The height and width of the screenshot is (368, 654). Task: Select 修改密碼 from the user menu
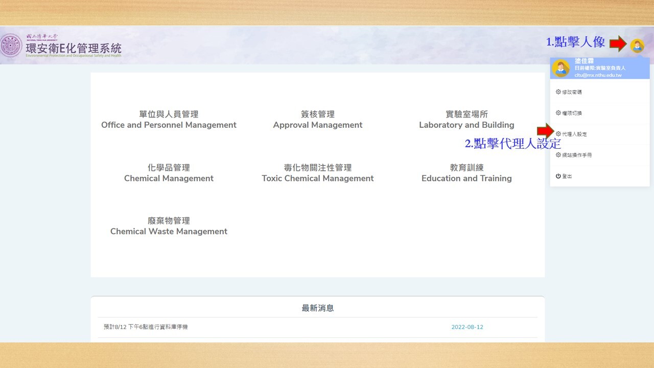[x=572, y=92]
